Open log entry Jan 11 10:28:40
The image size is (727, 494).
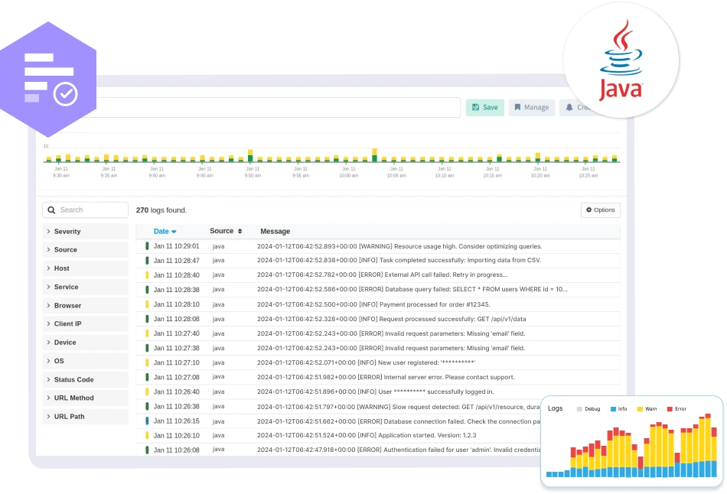coord(378,275)
